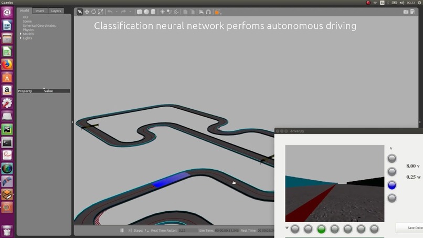The image size is (423, 238).
Task: Click the bottom v speed indicator
Action: click(x=392, y=198)
